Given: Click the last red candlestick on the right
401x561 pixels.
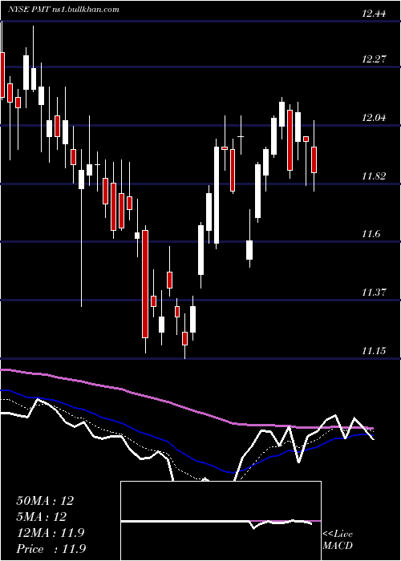Looking at the screenshot, I should (314, 159).
